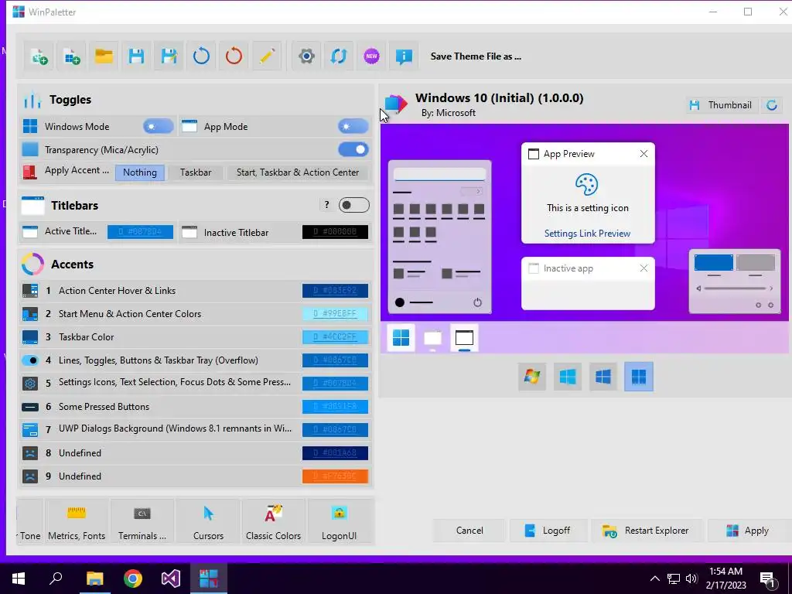The image size is (792, 594).
Task: Open Cursors section
Action: click(x=208, y=522)
